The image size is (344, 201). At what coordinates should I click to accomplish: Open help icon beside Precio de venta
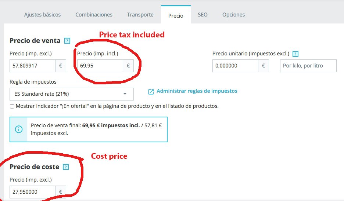click(67, 41)
